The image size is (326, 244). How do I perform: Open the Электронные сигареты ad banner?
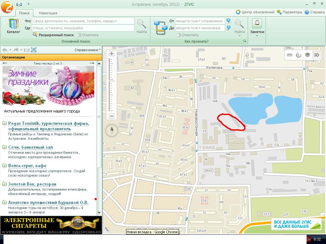pos(51,225)
